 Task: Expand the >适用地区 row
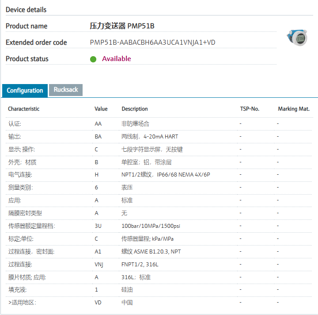click(22, 303)
